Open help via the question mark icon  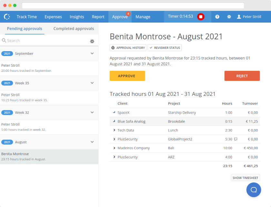[217, 16]
